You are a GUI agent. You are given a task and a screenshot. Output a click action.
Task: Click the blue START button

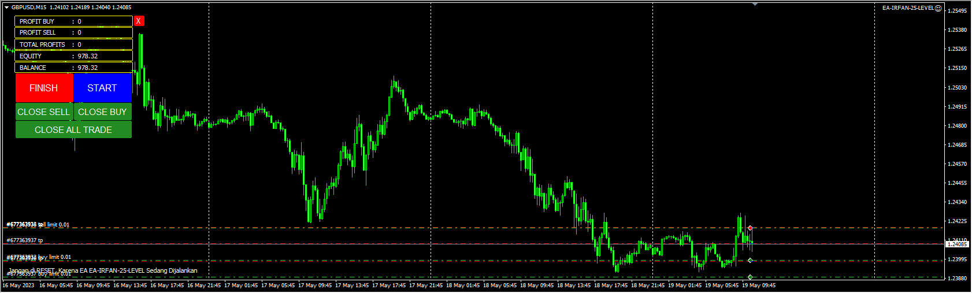(x=102, y=88)
